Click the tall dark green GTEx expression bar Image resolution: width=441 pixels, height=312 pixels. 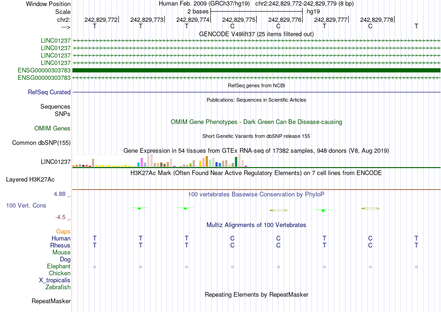pos(236,162)
